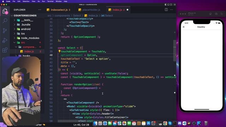Viewport: 226px width, 127px height.
Task: Split the editor to the right
Action: 166,10
